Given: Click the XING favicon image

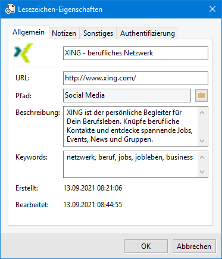Looking at the screenshot, I should (23, 53).
